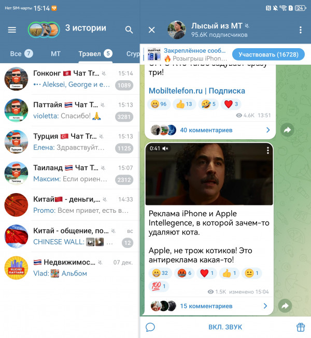
Task: Open the video three-dot menu
Action: (267, 150)
